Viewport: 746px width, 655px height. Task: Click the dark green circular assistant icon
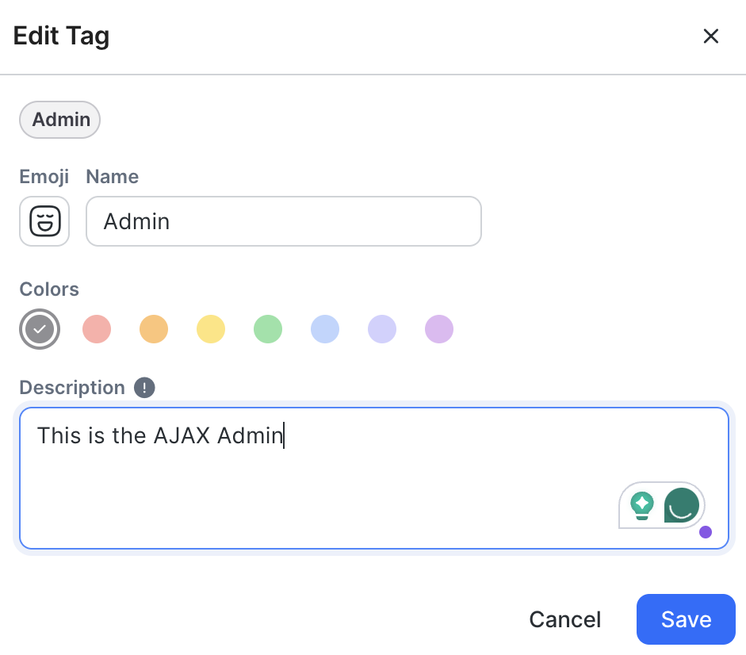[x=681, y=504]
